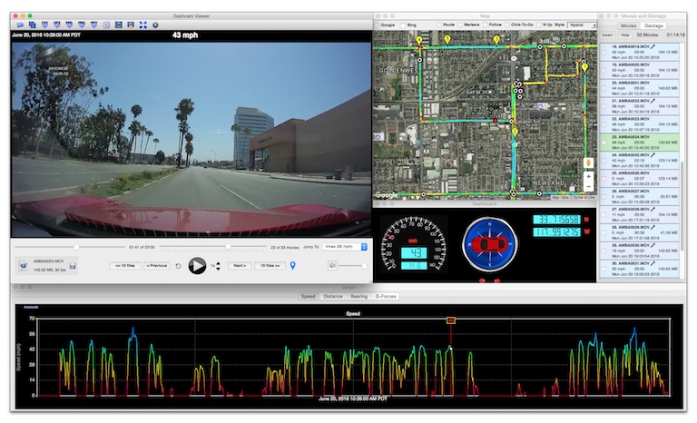The image size is (697, 423).
Task: Open the map Style Hybrid dropdown
Action: [583, 25]
